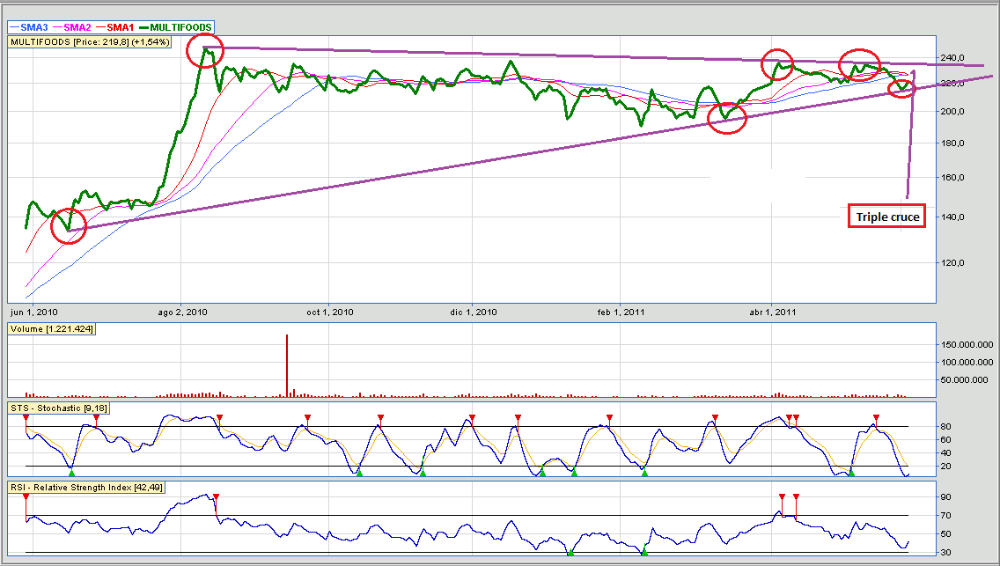Select red circle at June 2010 low
The height and width of the screenshot is (566, 1000).
69,226
